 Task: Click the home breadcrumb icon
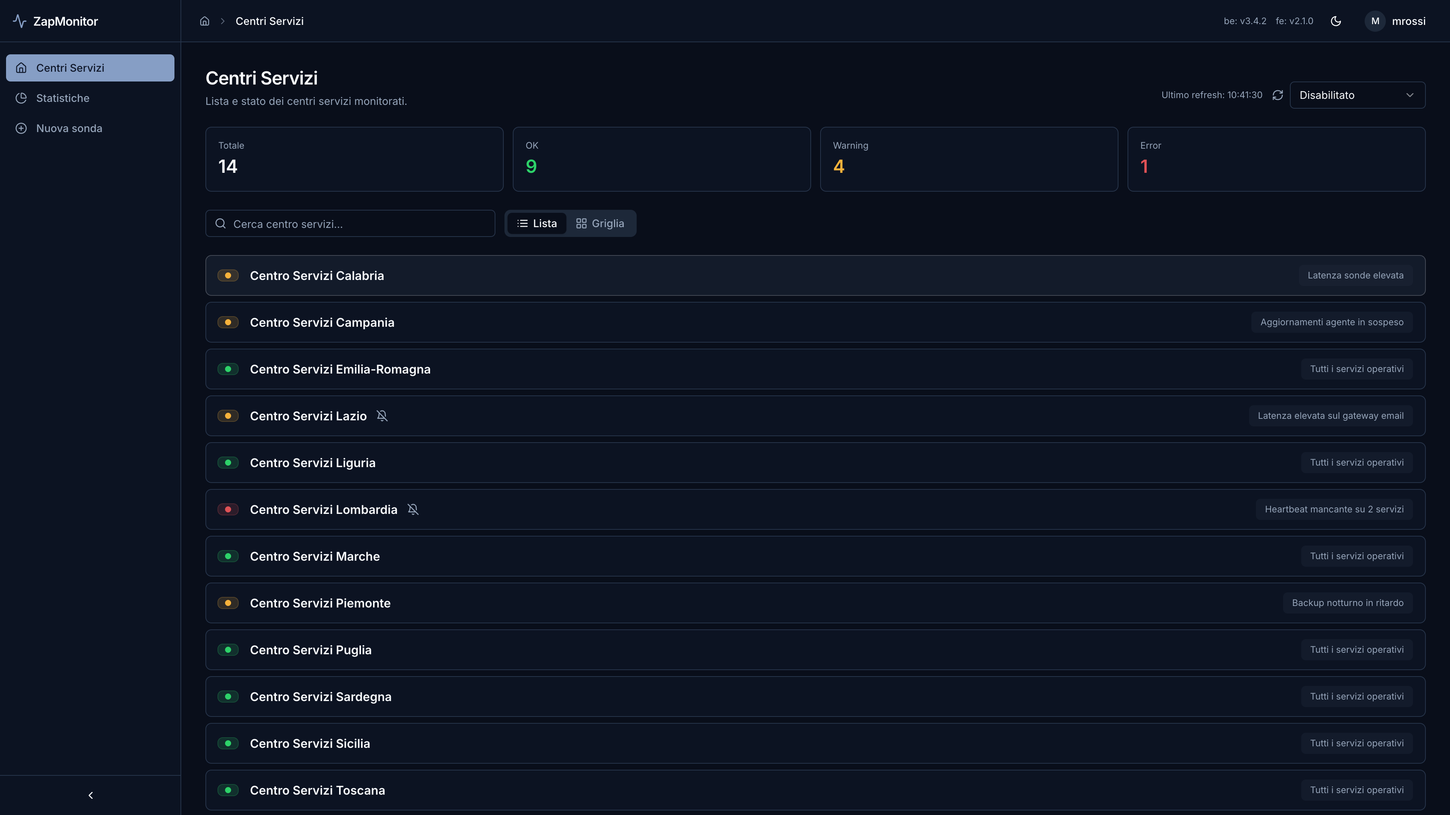(x=205, y=22)
